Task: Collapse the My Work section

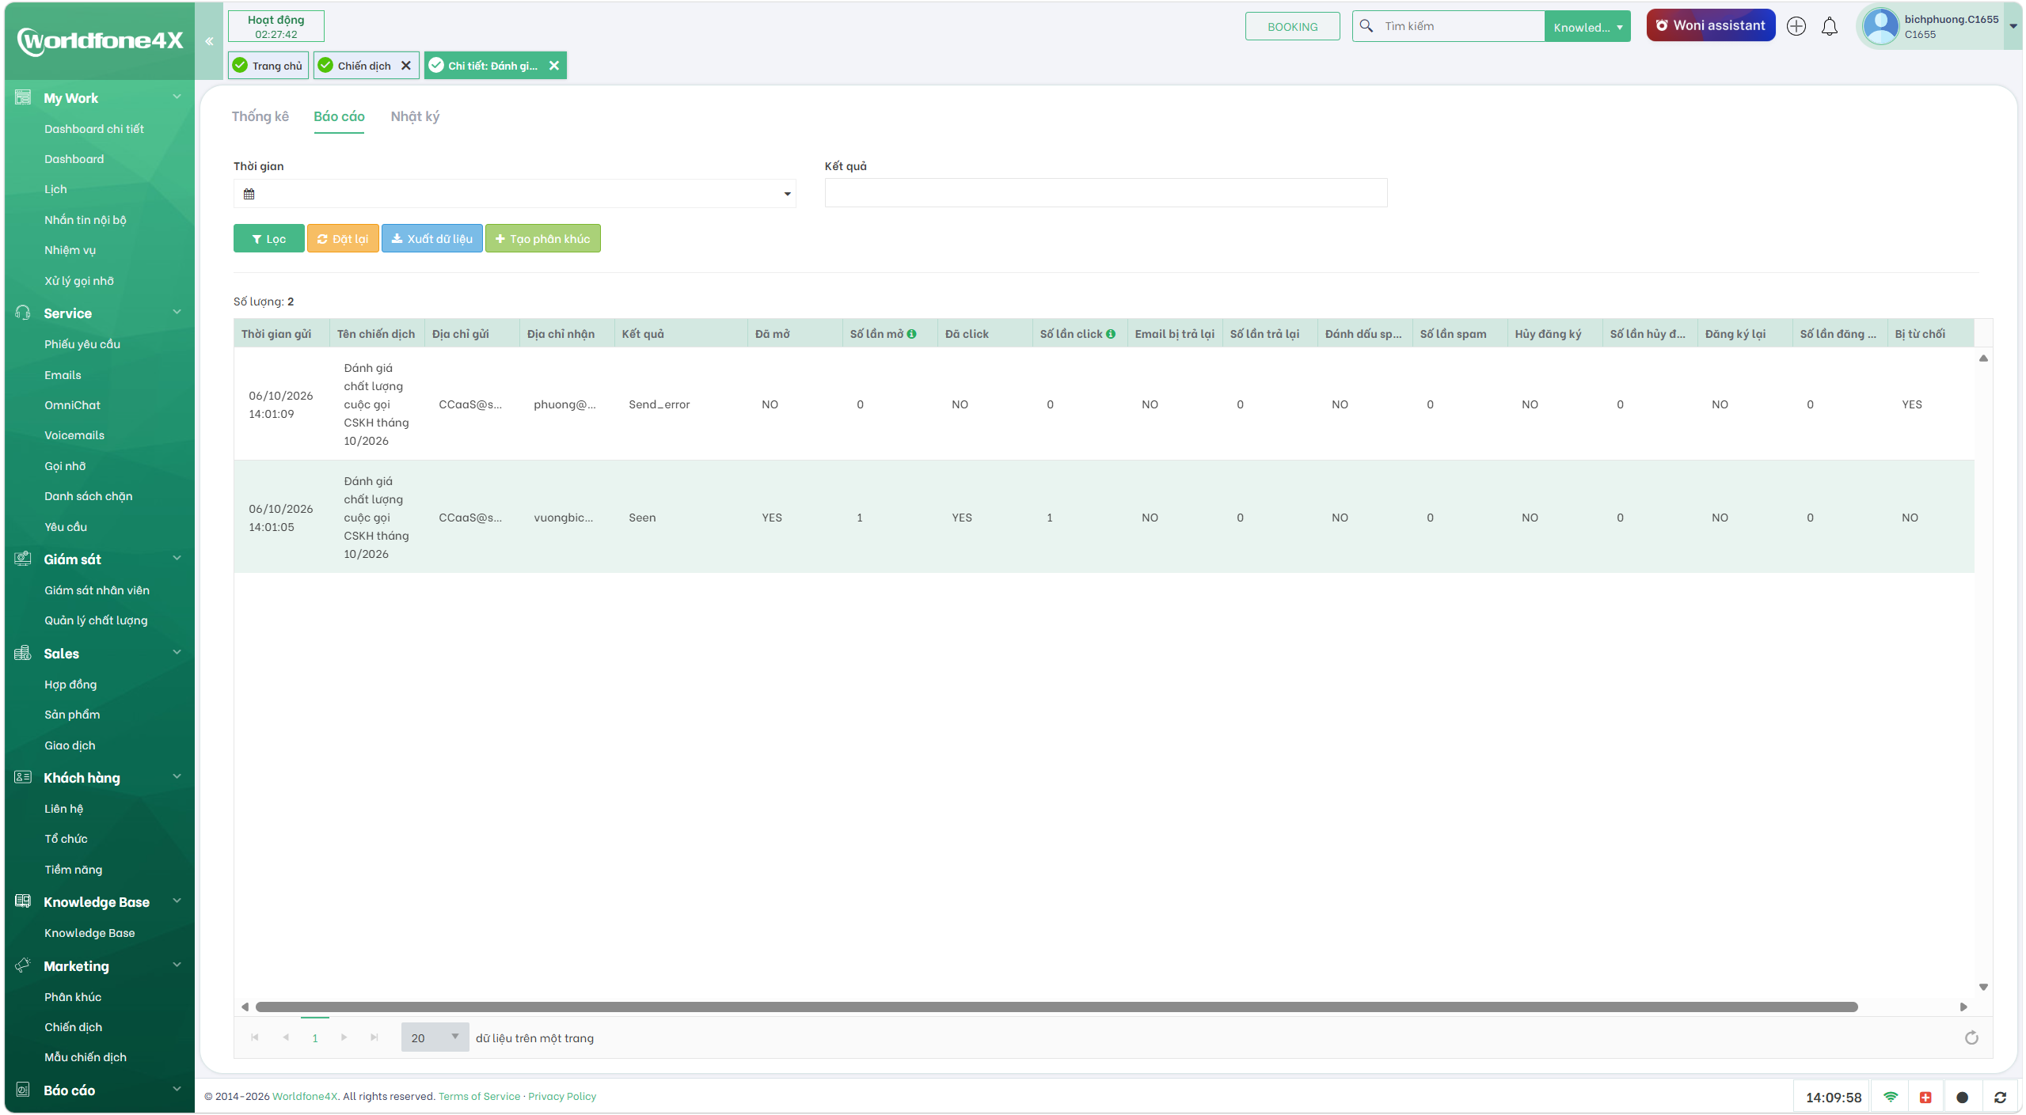Action: click(x=177, y=97)
